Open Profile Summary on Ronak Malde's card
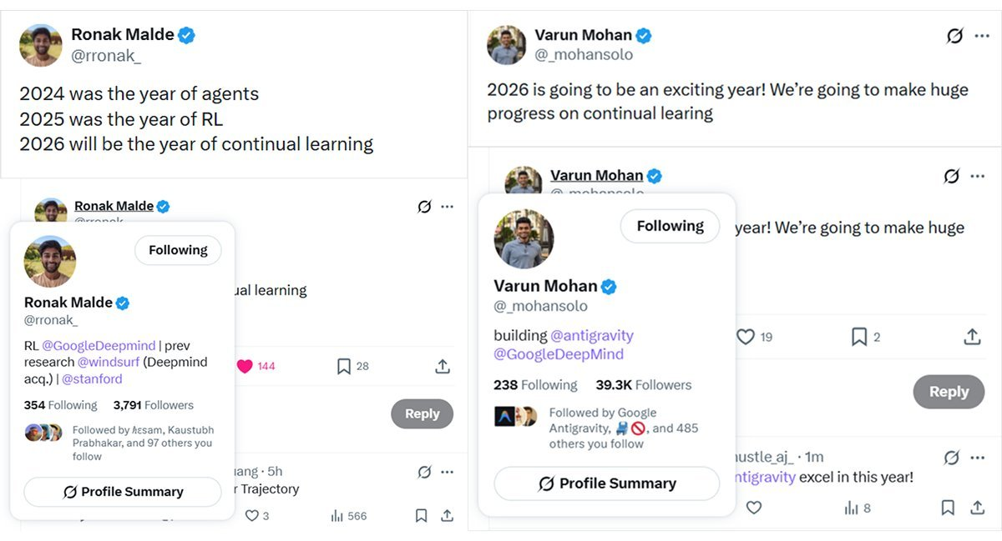1002x541 pixels. click(x=123, y=492)
